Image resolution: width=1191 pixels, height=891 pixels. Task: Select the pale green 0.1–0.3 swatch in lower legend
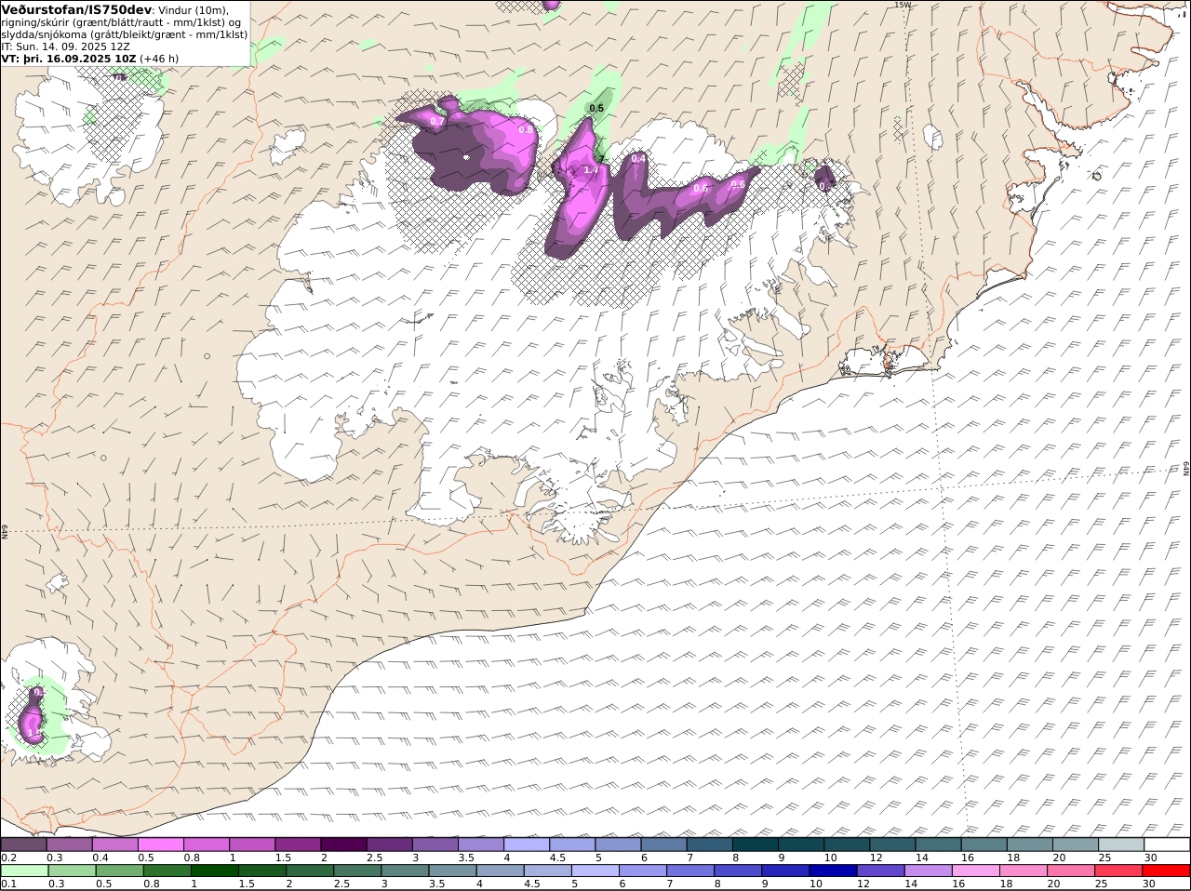coord(24,871)
